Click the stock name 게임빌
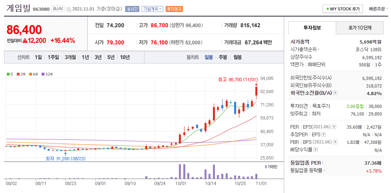Image resolution: width=391 pixels, height=193 pixels. pyautogui.click(x=18, y=8)
